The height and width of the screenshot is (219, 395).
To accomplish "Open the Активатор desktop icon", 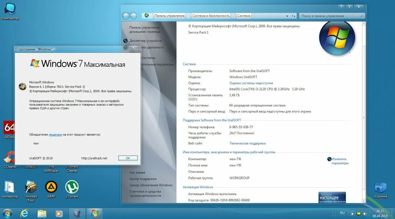I will [x=10, y=190].
